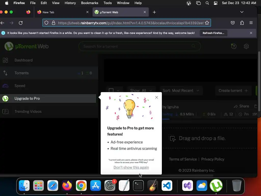261x196 pixels.
Task: Open the Bookmarks menu
Action: pos(89,3)
